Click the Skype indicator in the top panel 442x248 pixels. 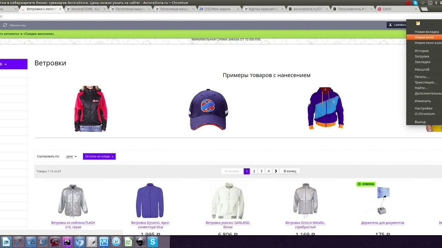coord(415,3)
